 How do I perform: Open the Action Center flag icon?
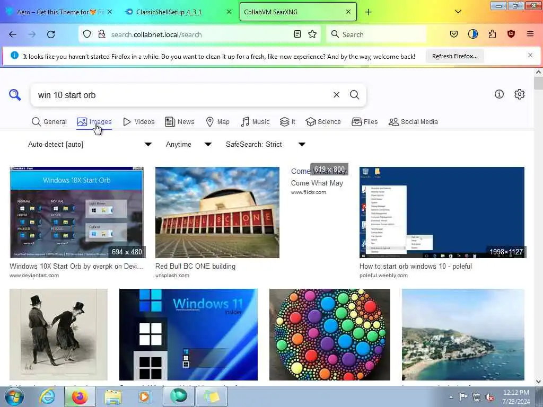pos(463,396)
